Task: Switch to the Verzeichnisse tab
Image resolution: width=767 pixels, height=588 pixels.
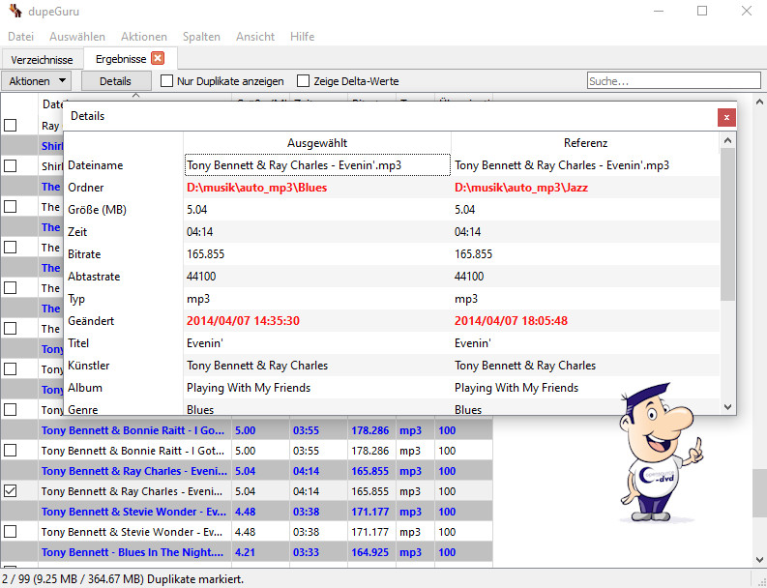Action: (43, 60)
